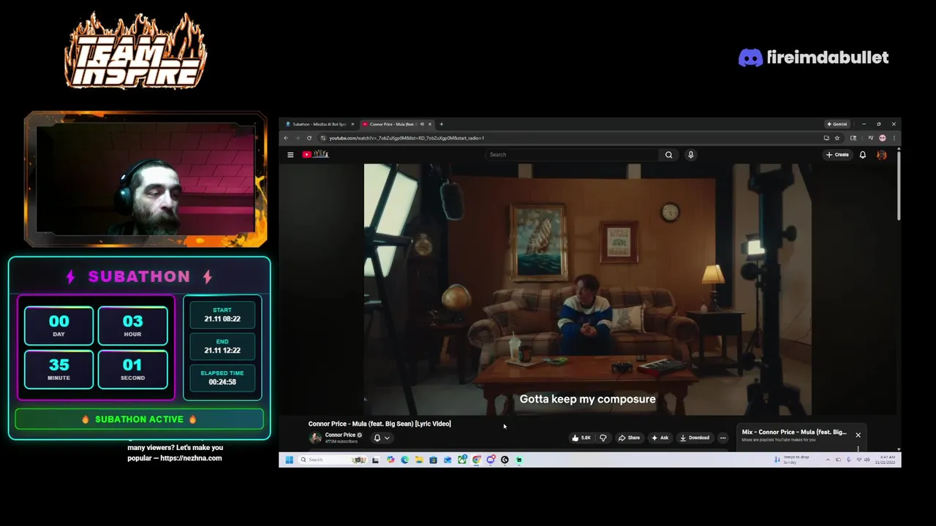Reload the page in Chrome
Viewport: 936px width, 526px height.
click(309, 138)
